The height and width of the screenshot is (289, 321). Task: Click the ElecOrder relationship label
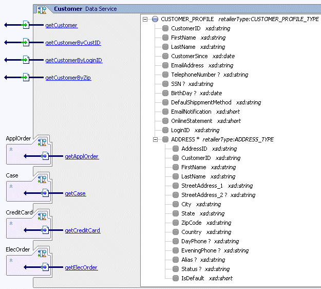[18, 249]
